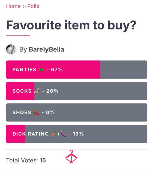Click the eggplant emoji icon
157x171 pixels.
[63, 134]
